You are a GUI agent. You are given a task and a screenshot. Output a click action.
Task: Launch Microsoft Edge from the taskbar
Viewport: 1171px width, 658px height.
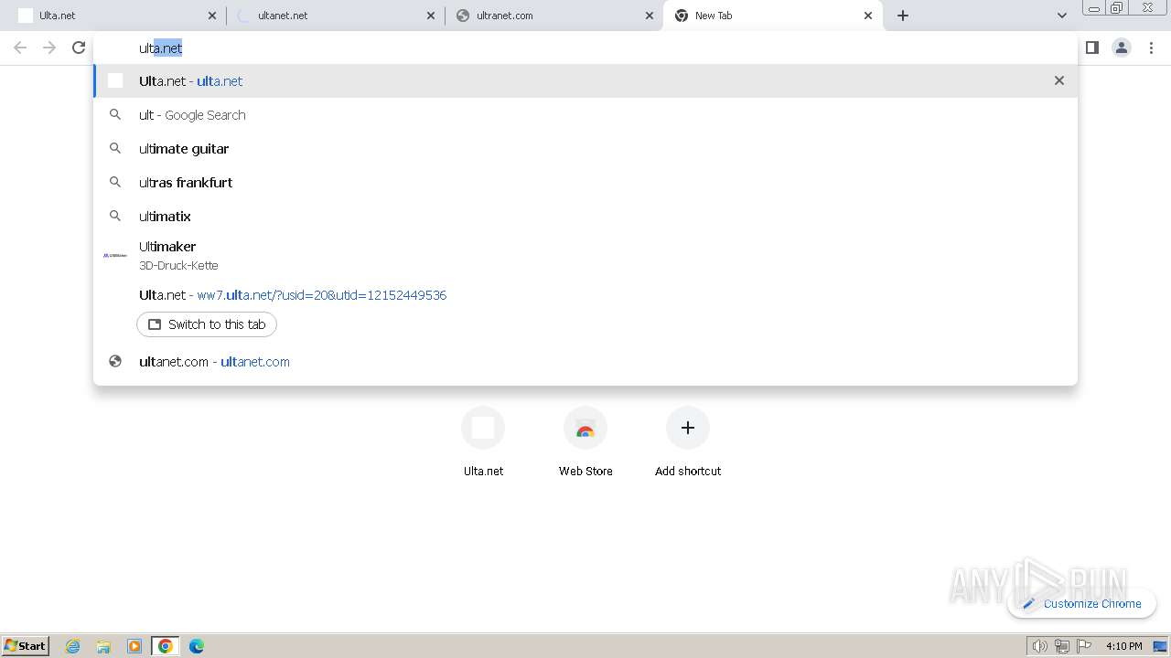(197, 646)
